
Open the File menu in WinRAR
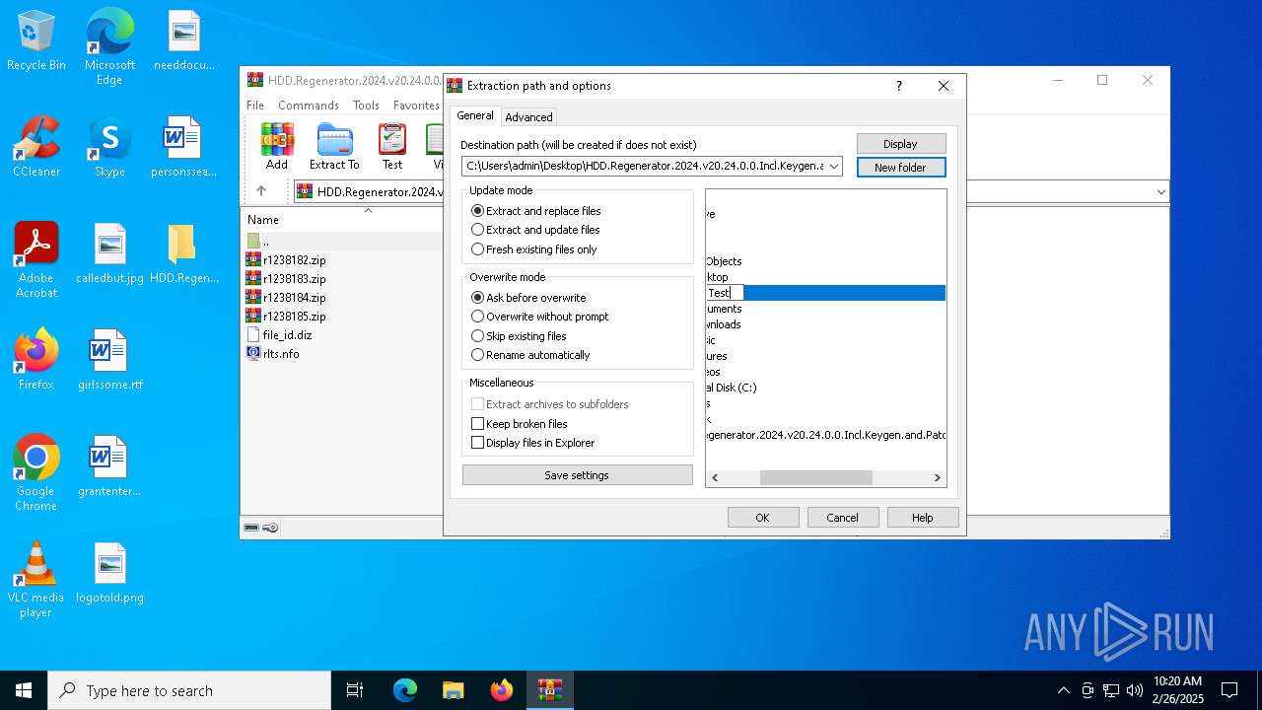pyautogui.click(x=255, y=106)
